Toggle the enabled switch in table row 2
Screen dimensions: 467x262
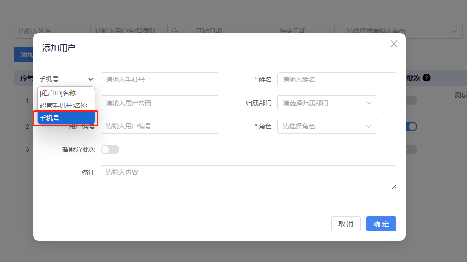pyautogui.click(x=411, y=126)
